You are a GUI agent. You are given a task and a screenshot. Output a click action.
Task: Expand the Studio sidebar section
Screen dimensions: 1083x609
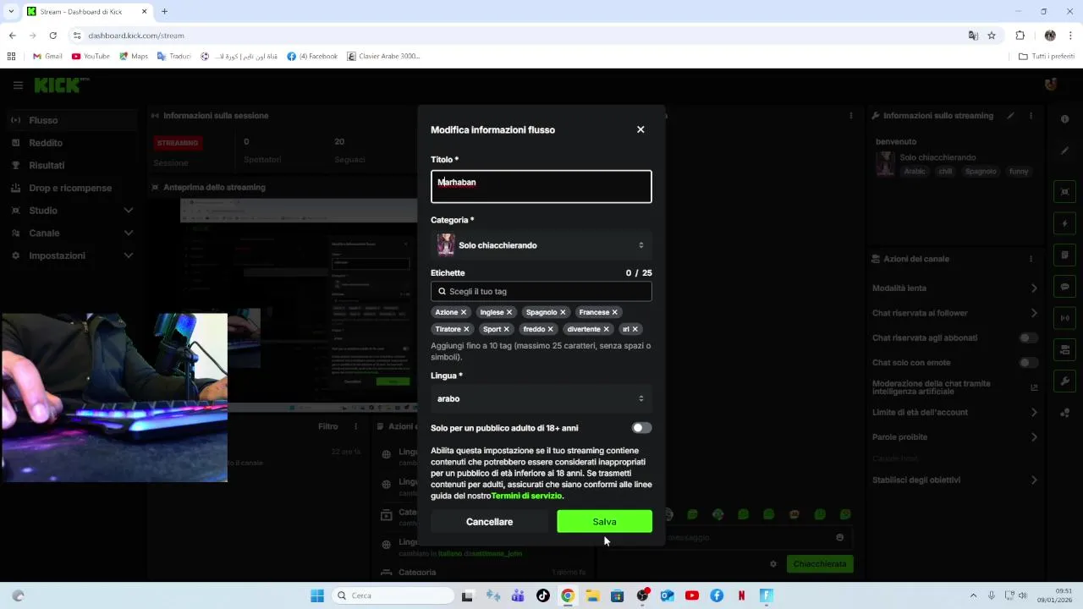(72, 211)
